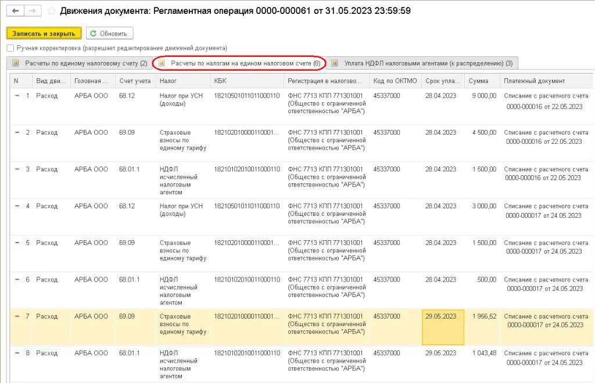Sort by the N column header
This screenshot has height=383, width=595.
[21, 81]
